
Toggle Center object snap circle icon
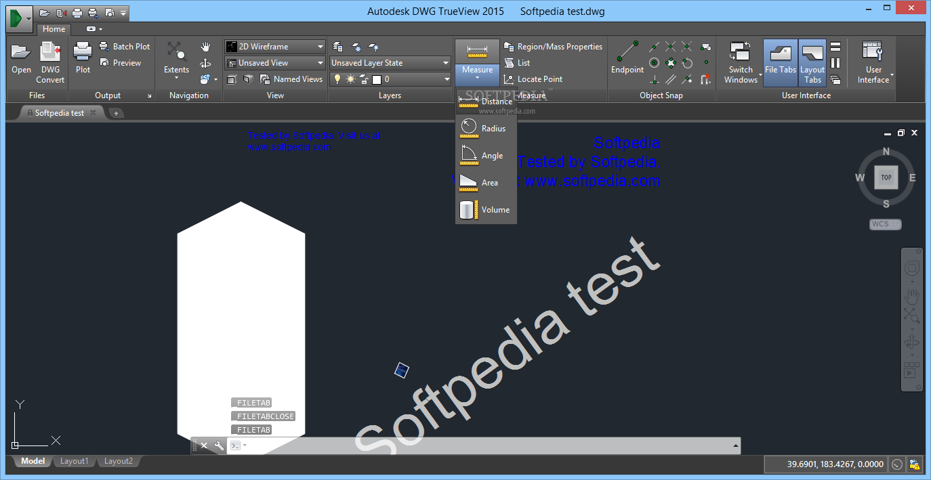tap(654, 63)
